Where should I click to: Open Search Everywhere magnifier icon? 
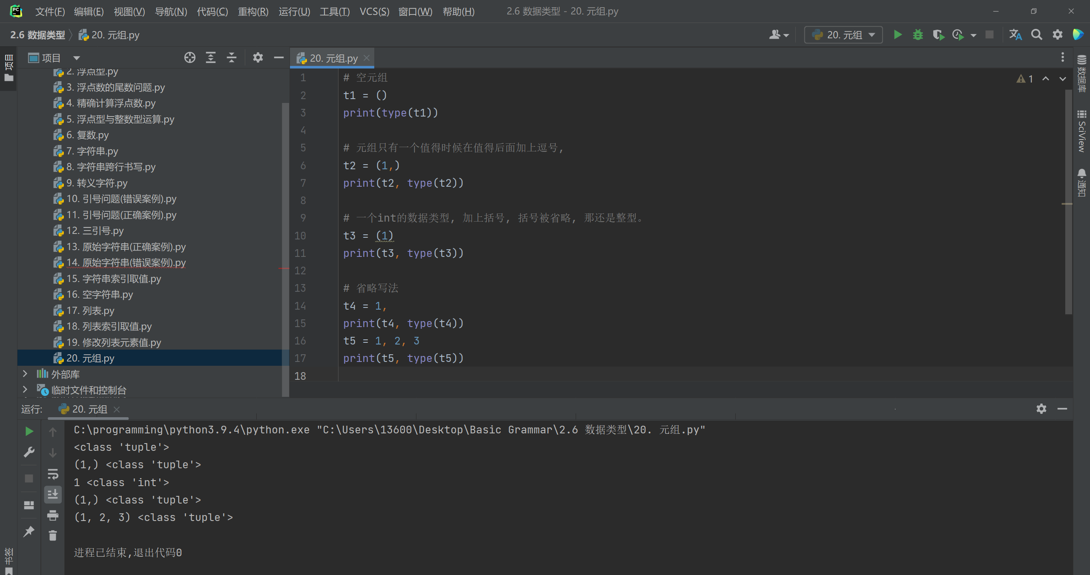click(1037, 35)
